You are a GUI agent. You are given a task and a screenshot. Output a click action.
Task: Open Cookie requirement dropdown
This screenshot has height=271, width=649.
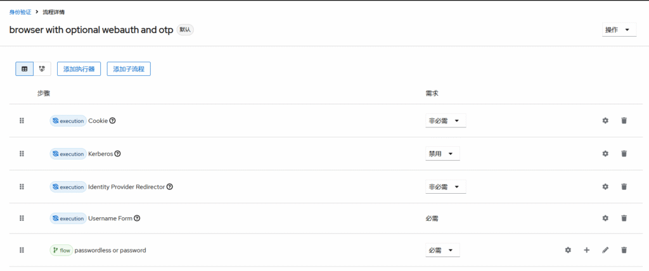coord(446,120)
